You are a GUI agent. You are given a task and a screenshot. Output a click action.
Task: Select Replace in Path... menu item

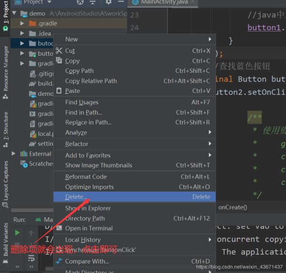click(134, 122)
